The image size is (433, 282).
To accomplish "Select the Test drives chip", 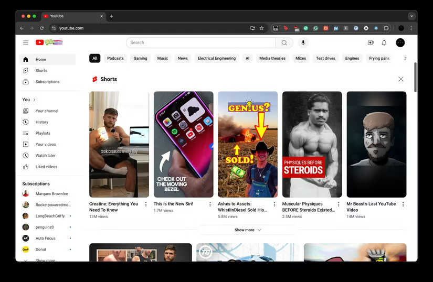I will click(x=325, y=58).
